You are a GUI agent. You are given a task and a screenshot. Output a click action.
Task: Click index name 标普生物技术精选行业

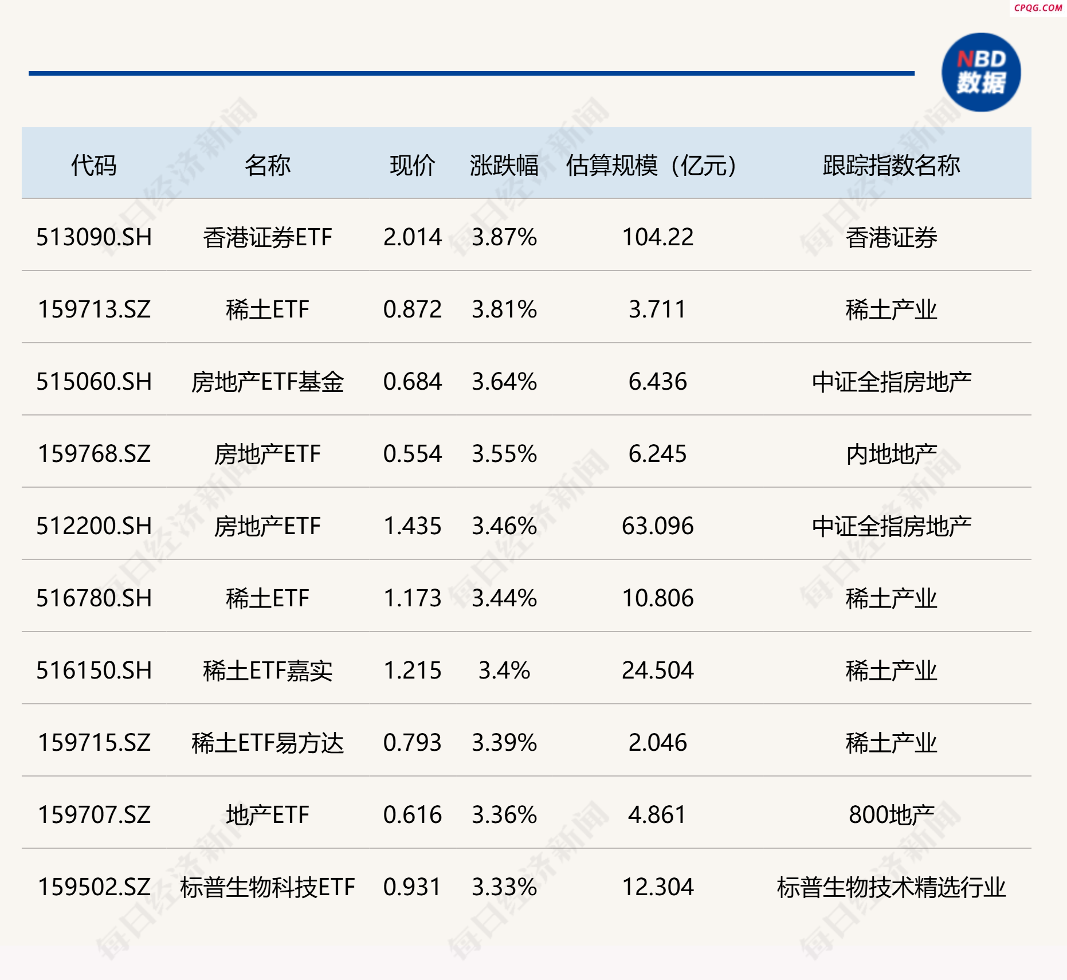[x=892, y=887]
